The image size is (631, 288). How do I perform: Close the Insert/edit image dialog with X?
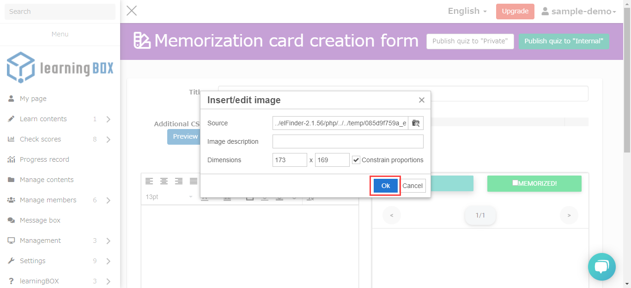tap(421, 100)
